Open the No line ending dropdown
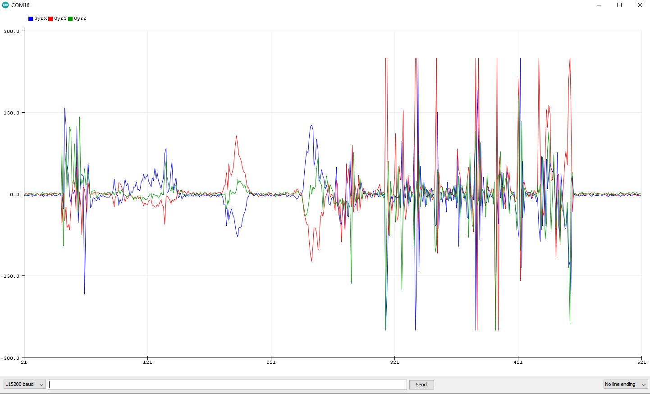 point(626,385)
